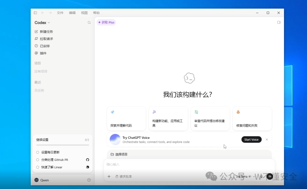The width and height of the screenshot is (307, 189).
Task: Open the 视图 menu
Action: (84, 13)
